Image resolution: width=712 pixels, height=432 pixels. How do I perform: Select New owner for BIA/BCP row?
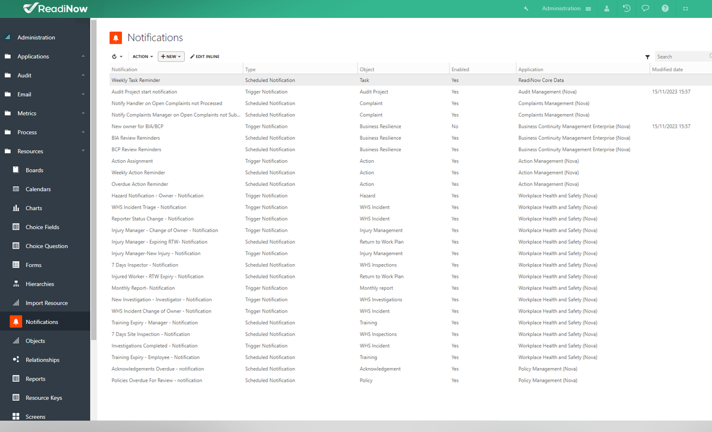tap(411, 126)
